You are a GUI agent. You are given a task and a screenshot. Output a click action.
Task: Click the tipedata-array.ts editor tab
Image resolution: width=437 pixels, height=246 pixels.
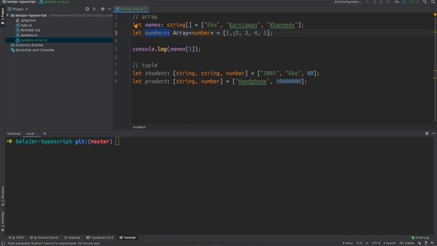coord(131,9)
